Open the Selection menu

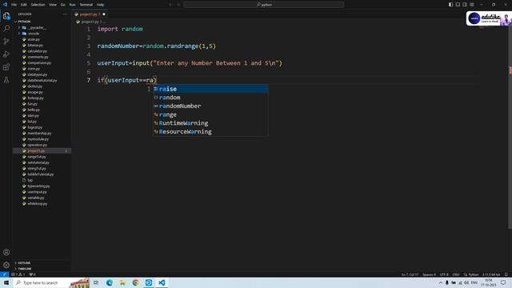tap(38, 5)
